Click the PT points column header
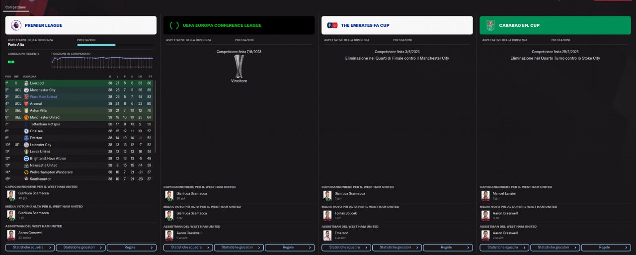636x255 pixels. tap(150, 76)
